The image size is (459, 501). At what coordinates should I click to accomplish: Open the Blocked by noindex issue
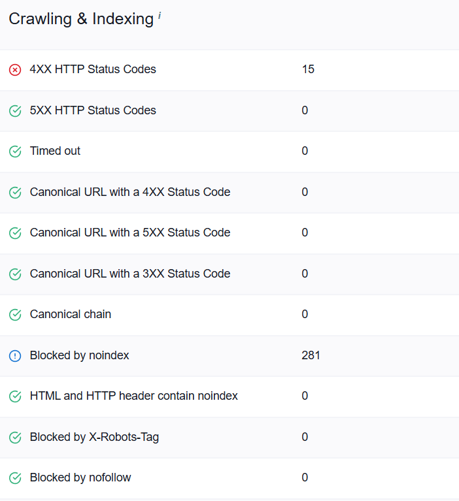pos(79,355)
